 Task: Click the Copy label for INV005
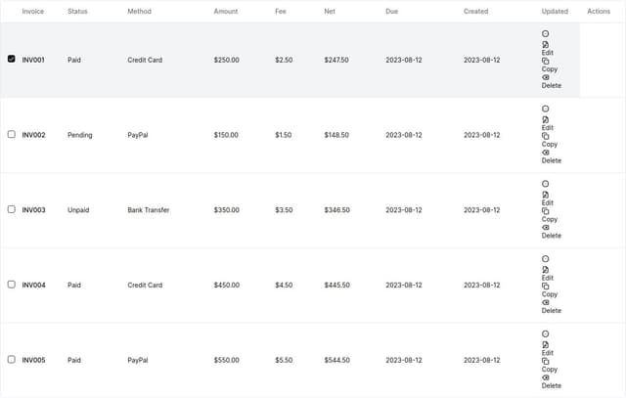(x=550, y=370)
